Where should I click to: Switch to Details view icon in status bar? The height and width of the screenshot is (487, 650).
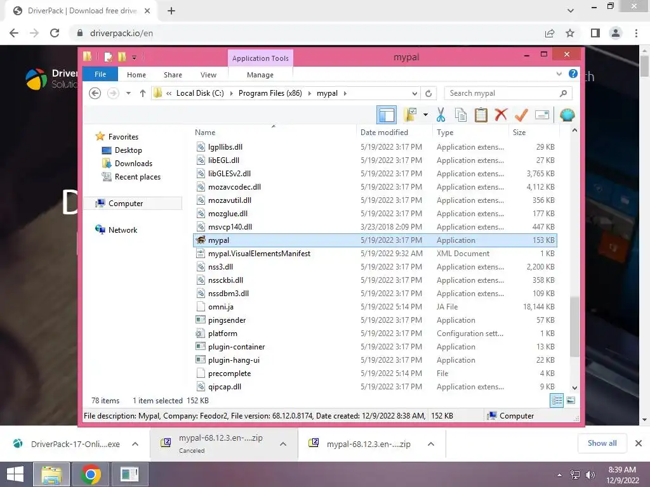(557, 401)
